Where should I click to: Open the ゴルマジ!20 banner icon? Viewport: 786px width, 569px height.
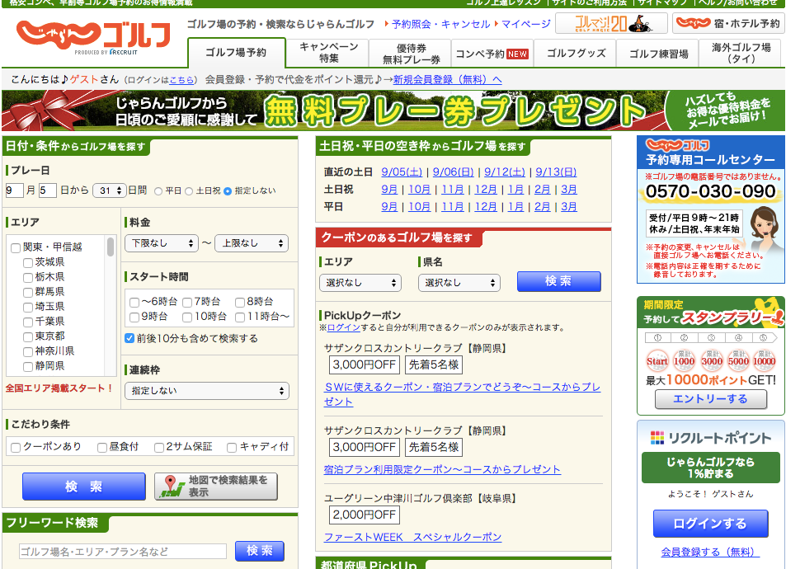click(x=611, y=23)
